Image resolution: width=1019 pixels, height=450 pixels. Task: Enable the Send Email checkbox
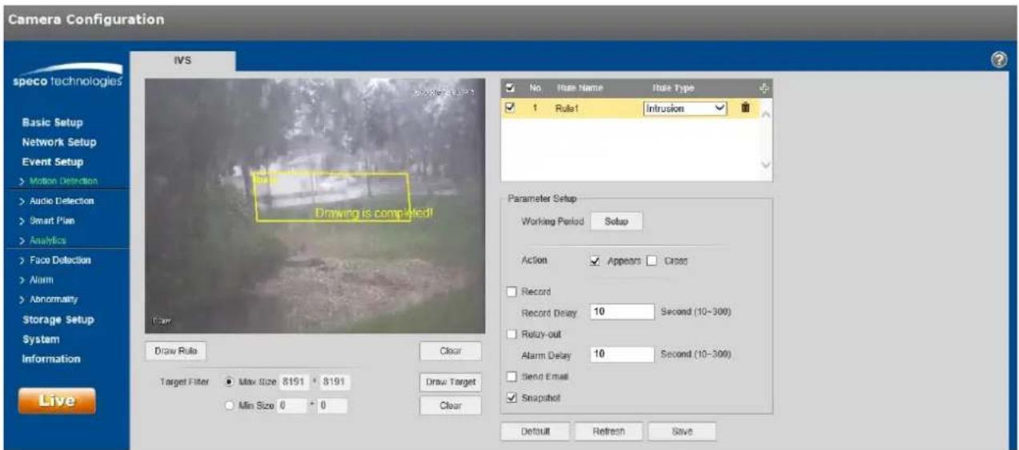pyautogui.click(x=512, y=376)
